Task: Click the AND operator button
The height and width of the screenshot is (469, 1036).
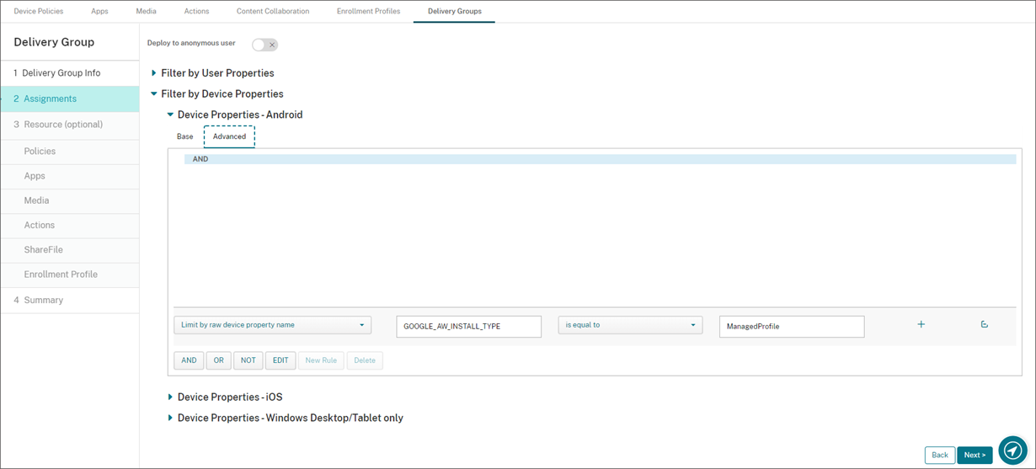Action: [189, 360]
